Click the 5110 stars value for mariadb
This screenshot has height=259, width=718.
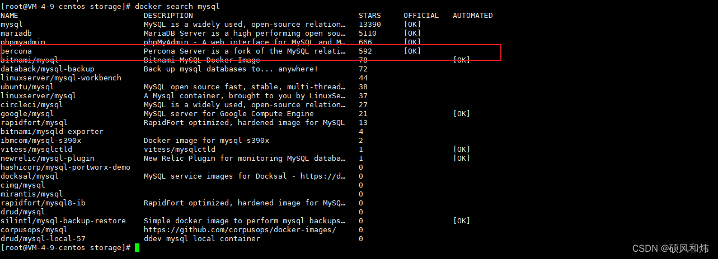368,33
